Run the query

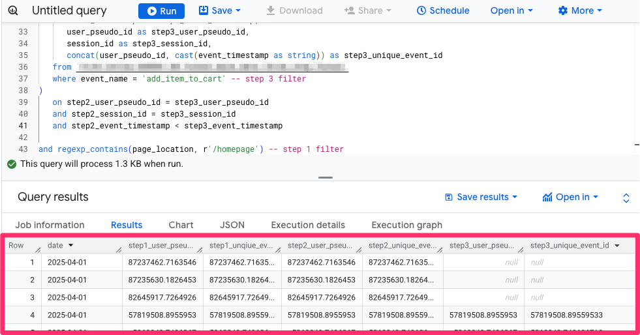click(161, 11)
